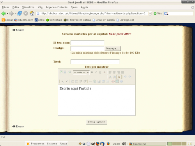
Task: Expand the address bar history dropdown
Action: pyautogui.click(x=150, y=14)
